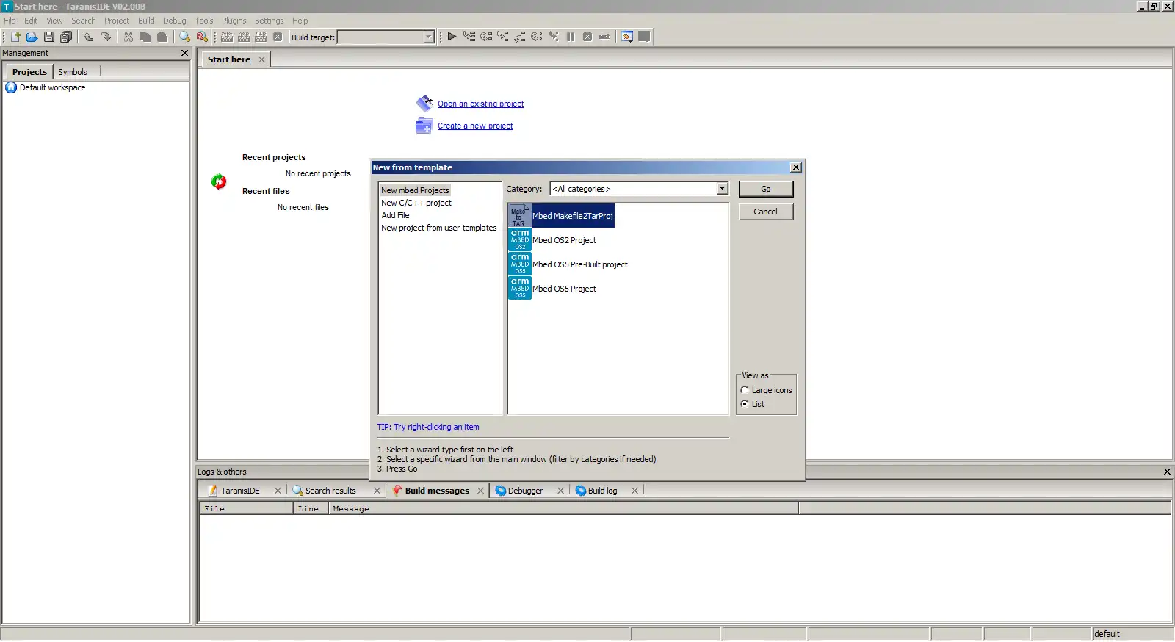Image resolution: width=1175 pixels, height=642 pixels.
Task: Open the Plugins menu
Action: (234, 21)
